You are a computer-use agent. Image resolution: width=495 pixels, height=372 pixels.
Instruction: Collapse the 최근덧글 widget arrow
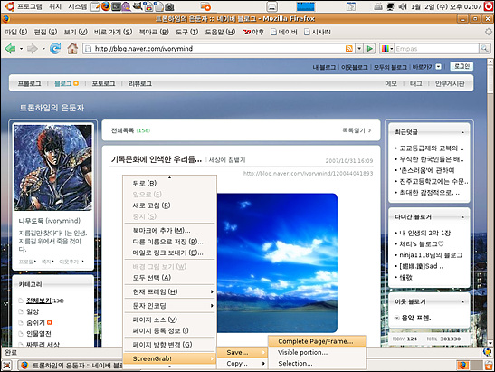462,132
